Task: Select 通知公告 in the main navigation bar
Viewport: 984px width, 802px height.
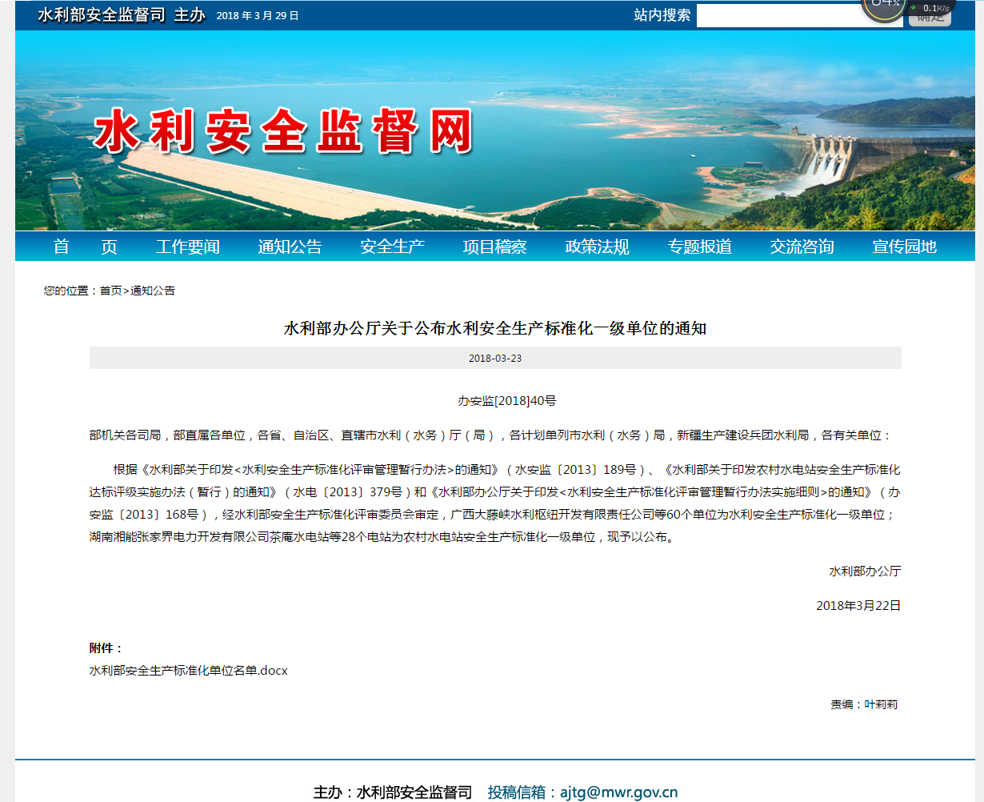Action: click(x=290, y=247)
